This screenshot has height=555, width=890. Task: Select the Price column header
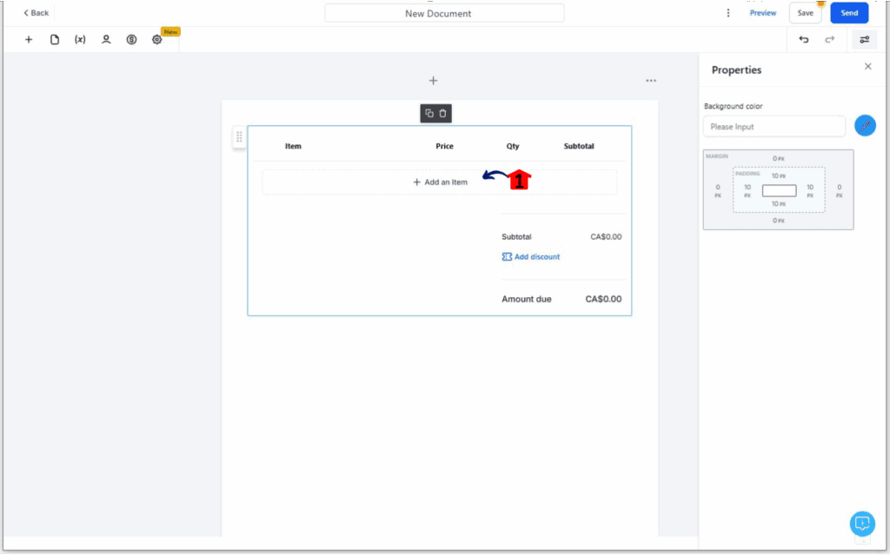pyautogui.click(x=444, y=146)
